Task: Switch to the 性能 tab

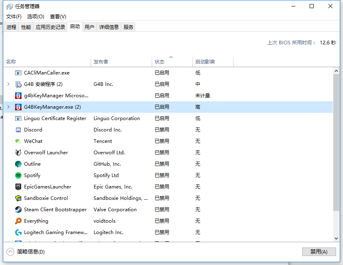Action: pyautogui.click(x=26, y=27)
